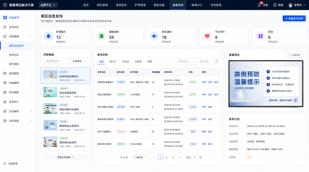Click the 发布策略 sidebar icon
This screenshot has height=172, width=309.
5,92
